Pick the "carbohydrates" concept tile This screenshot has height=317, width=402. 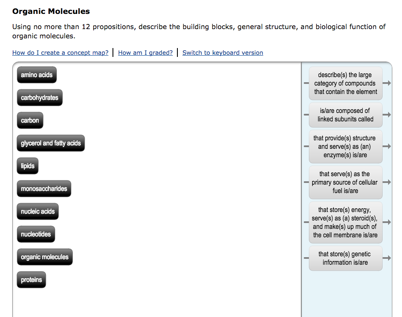point(40,97)
